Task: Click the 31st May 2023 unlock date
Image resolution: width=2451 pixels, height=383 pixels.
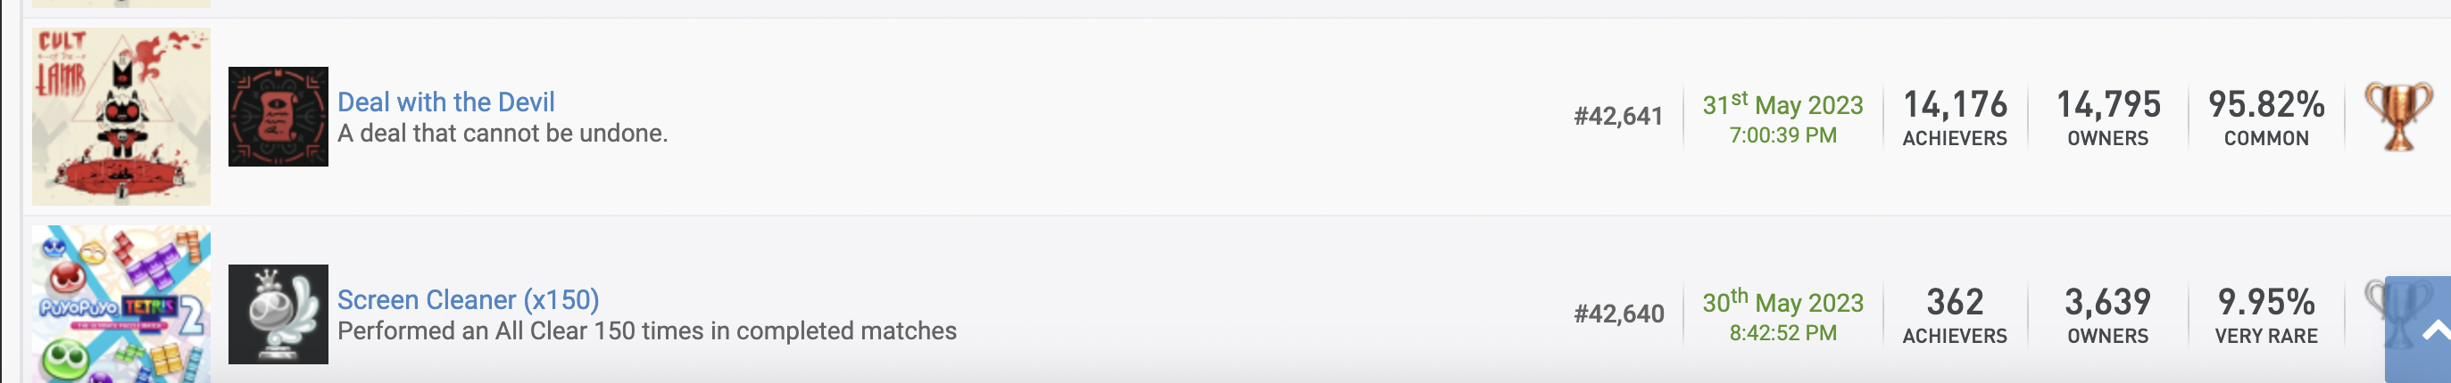Action: point(1782,104)
